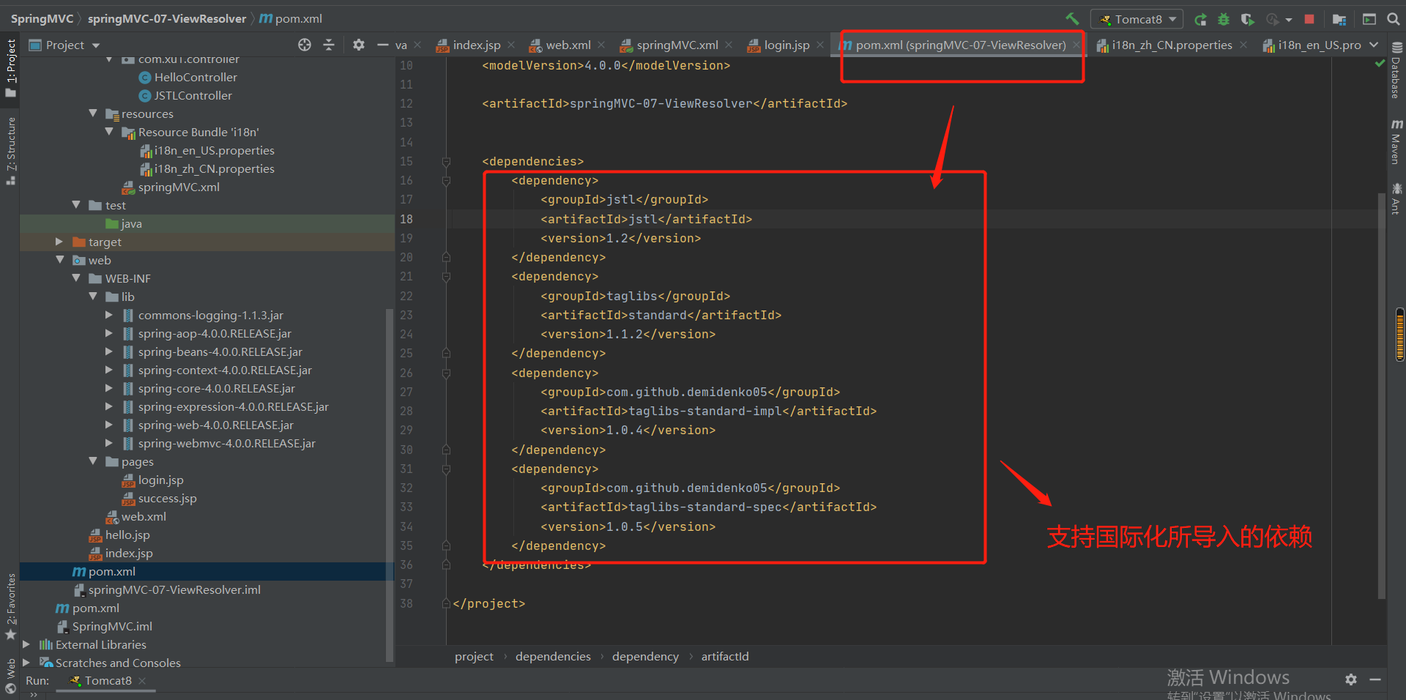Select success.jsp in pages folder
This screenshot has height=700, width=1406.
coord(167,498)
